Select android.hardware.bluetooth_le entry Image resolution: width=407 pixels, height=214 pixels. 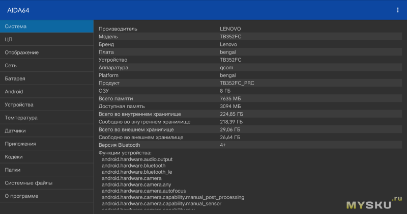137,172
